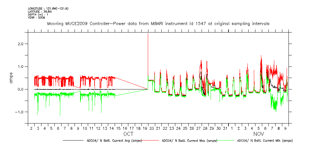Click day 31 on the date axis
The height and width of the screenshot is (156, 312).
(225, 128)
